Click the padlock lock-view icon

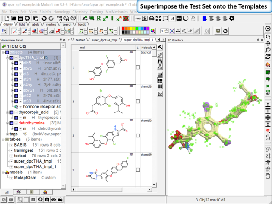pos(268,138)
